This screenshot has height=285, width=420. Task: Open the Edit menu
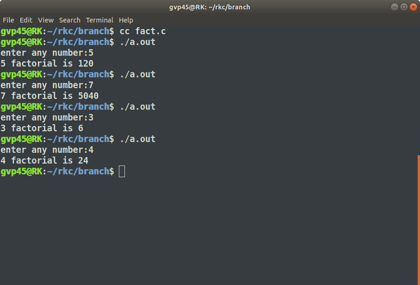[26, 20]
